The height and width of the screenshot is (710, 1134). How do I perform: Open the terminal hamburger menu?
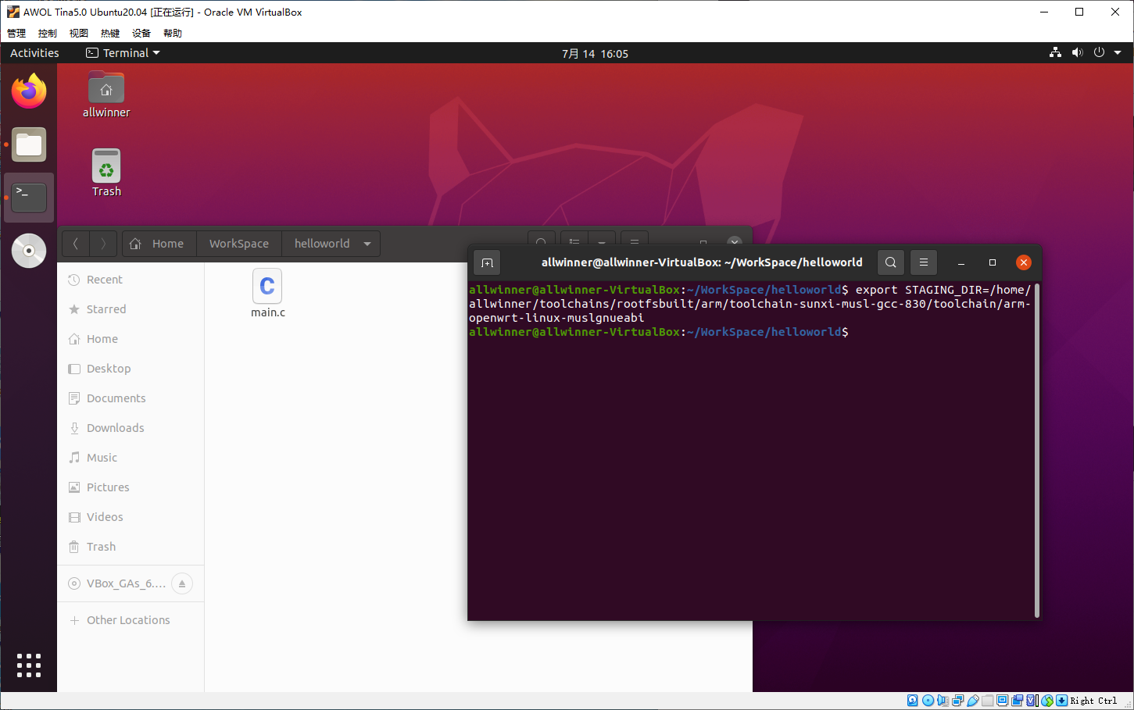click(923, 263)
